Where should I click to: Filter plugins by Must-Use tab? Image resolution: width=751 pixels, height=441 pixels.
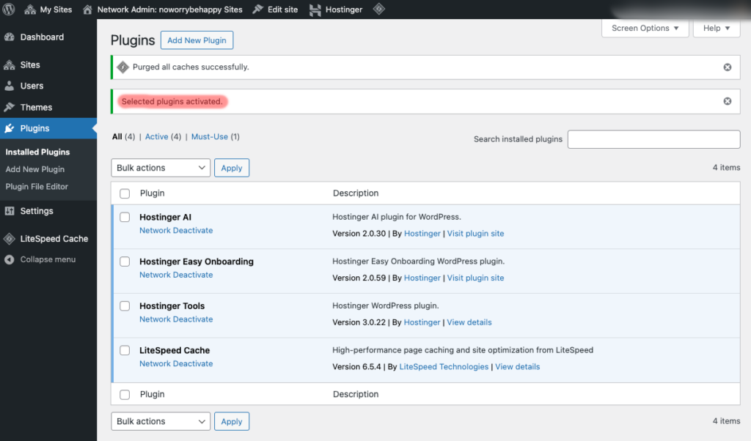[209, 137]
